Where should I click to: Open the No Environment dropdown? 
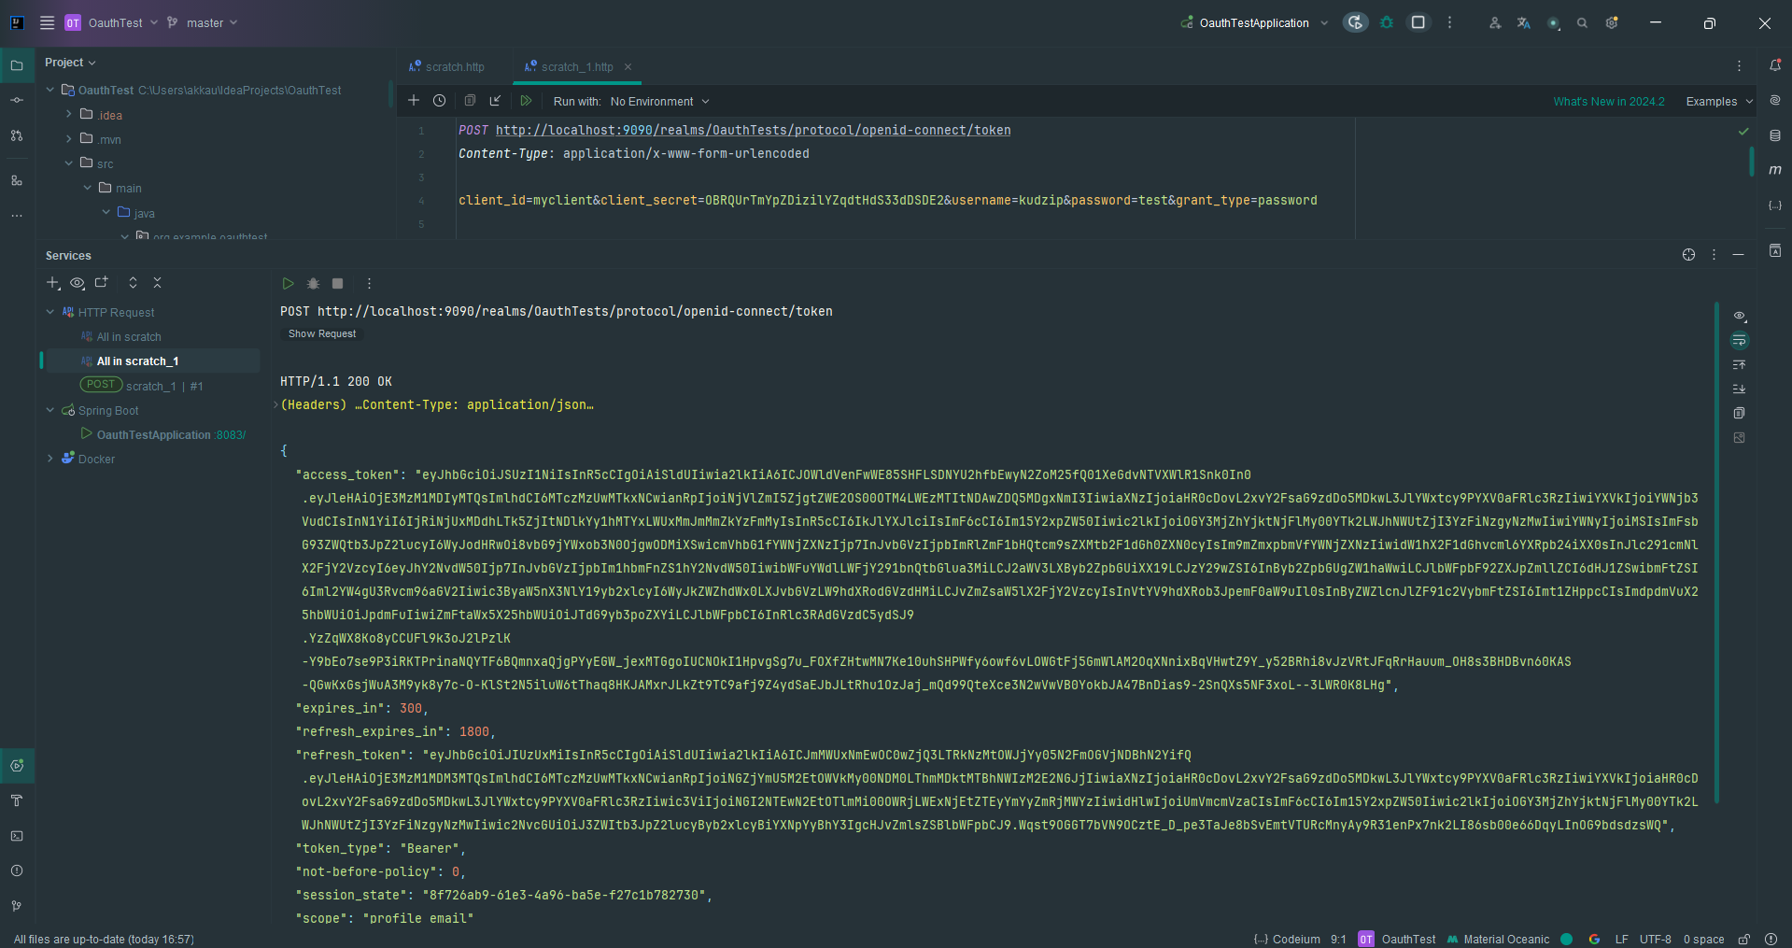pos(659,101)
